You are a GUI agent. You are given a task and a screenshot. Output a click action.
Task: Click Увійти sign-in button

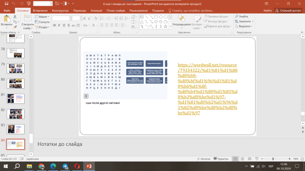pyautogui.click(x=267, y=10)
